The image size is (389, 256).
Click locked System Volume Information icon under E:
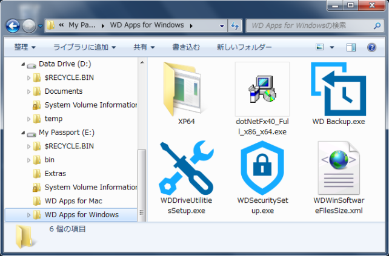tap(37, 188)
